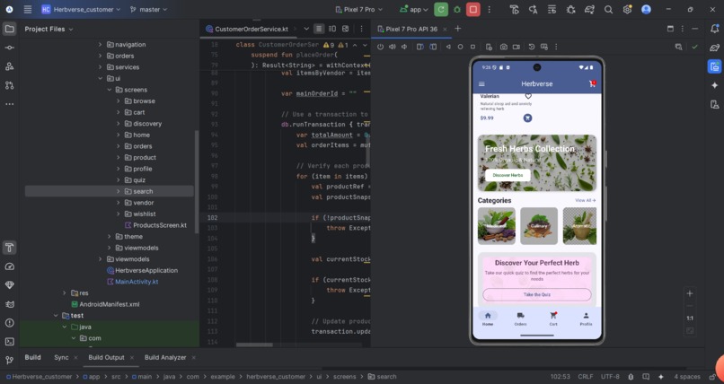Click emulator Home circle button

[460, 47]
